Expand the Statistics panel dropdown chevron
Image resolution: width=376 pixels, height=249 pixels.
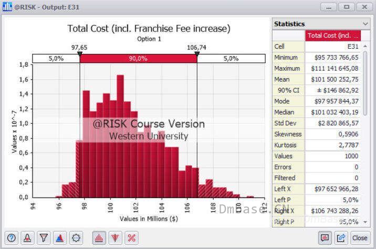click(365, 24)
